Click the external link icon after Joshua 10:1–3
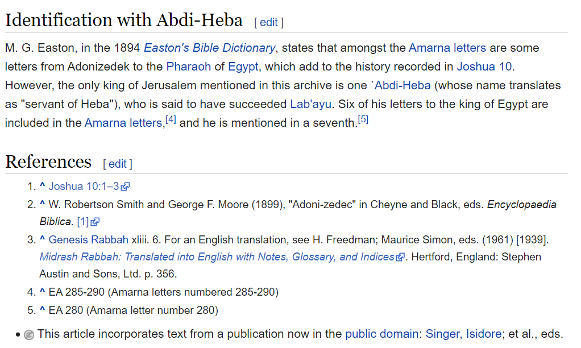 pyautogui.click(x=125, y=187)
